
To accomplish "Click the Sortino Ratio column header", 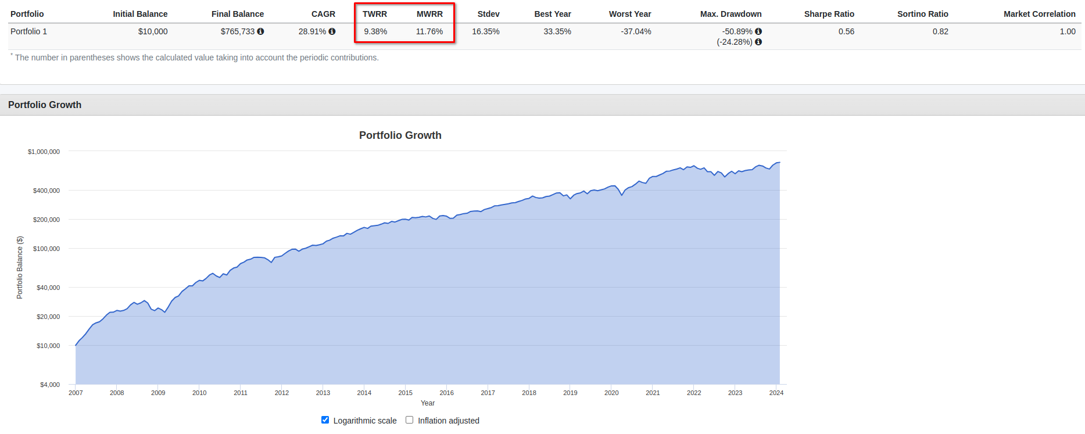I will 922,14.
